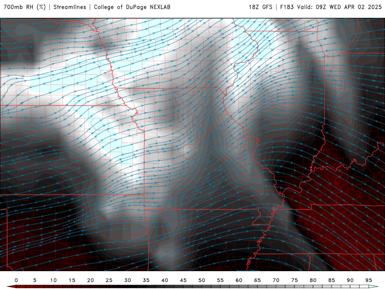The image size is (385, 289).
Task: Click the "70" colorbar number
Action: point(276,280)
